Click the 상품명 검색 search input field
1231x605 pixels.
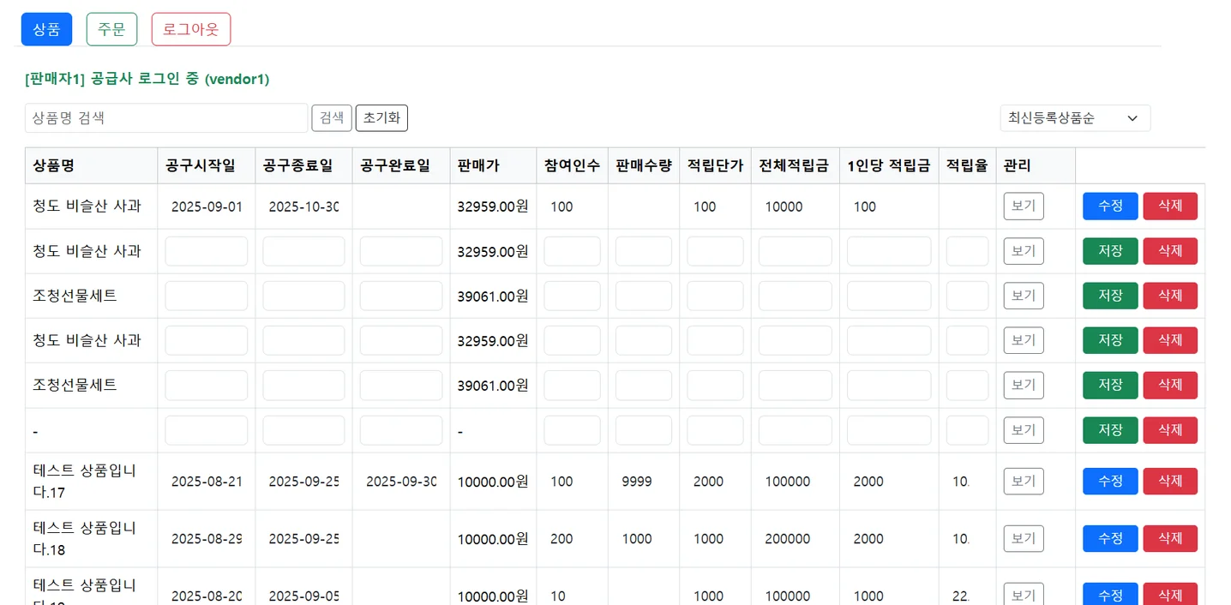click(x=165, y=117)
